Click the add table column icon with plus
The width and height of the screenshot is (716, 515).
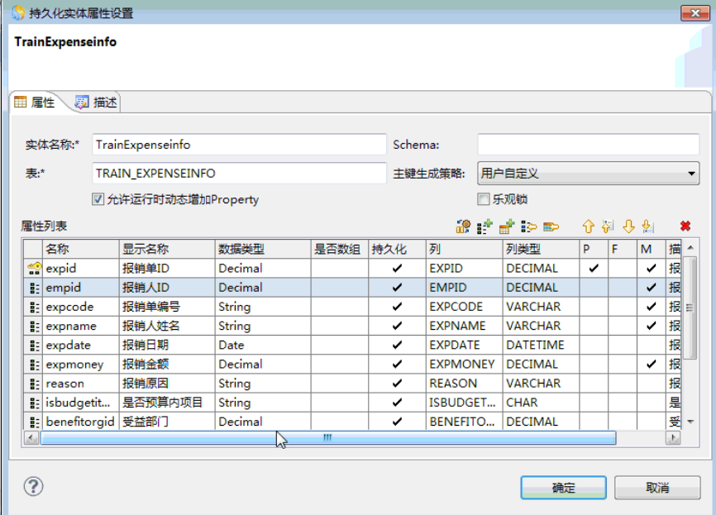pyautogui.click(x=507, y=226)
